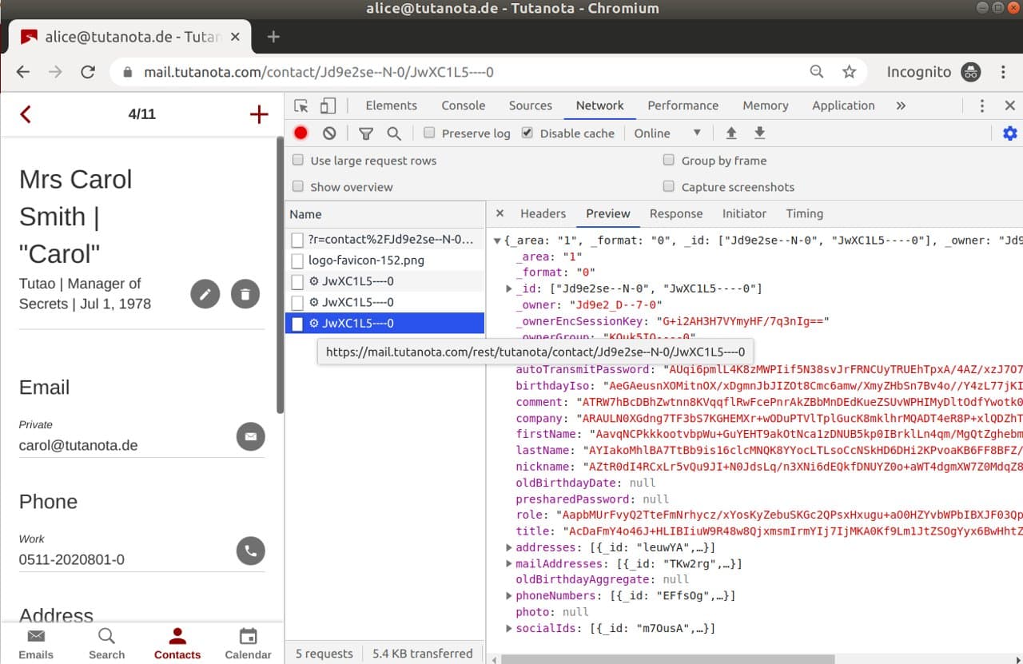1023x664 pixels.
Task: Open the Headers tab of request
Action: [x=543, y=213]
